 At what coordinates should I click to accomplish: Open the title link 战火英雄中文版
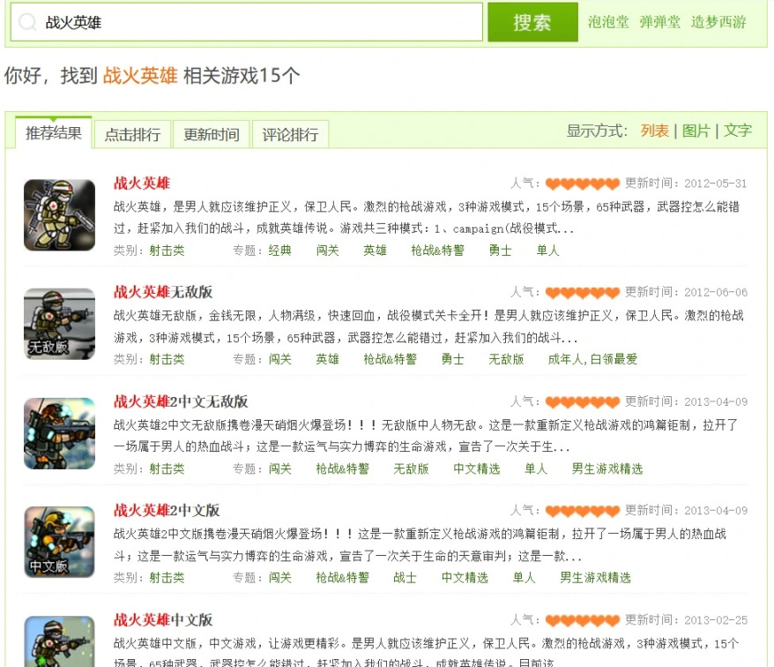pyautogui.click(x=163, y=620)
